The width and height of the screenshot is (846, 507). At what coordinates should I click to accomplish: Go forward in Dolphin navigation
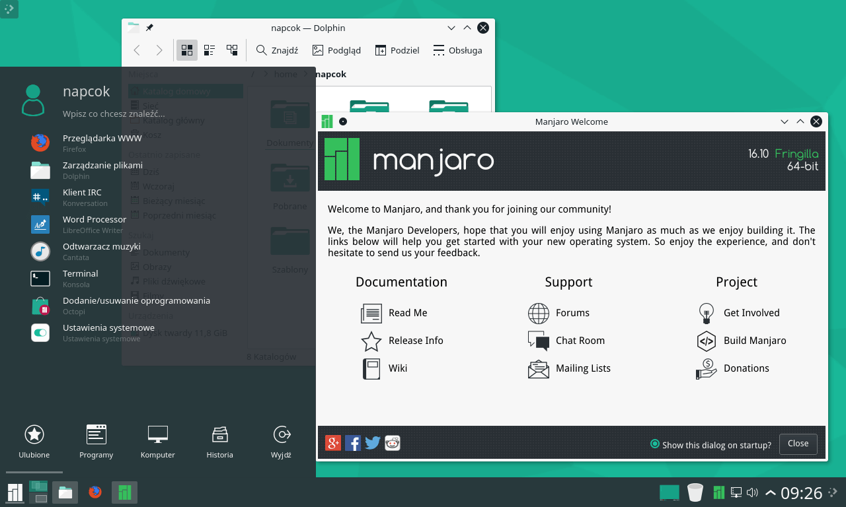(x=159, y=50)
